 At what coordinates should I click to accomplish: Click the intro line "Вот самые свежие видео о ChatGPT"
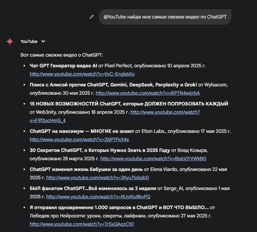(62, 55)
